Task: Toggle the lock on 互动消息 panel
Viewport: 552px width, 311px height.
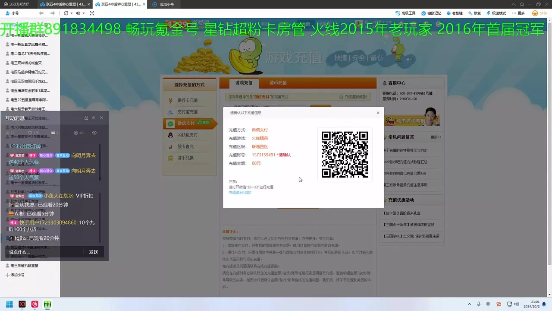Action: (x=86, y=118)
